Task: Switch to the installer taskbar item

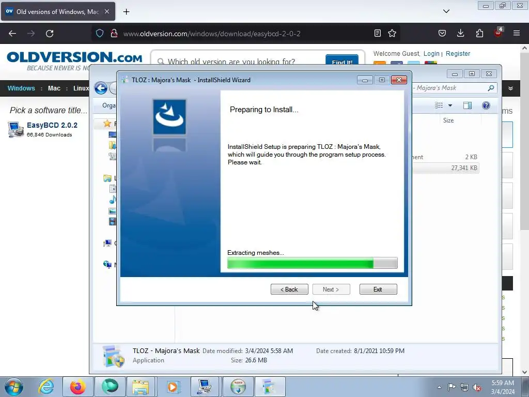Action: point(270,387)
